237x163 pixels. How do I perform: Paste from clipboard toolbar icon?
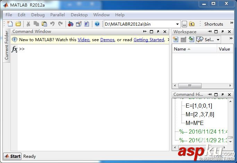coord(44,24)
